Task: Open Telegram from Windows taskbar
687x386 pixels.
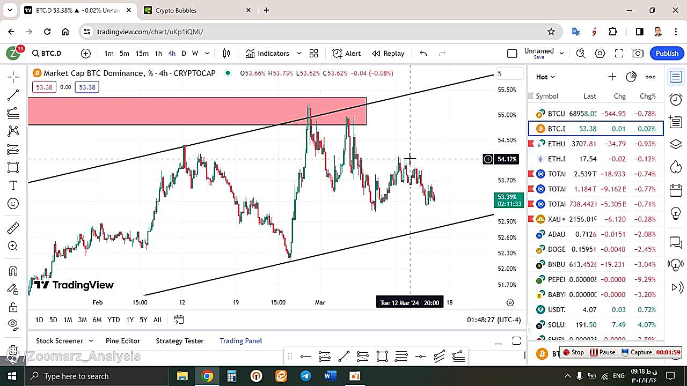Action: pyautogui.click(x=305, y=376)
